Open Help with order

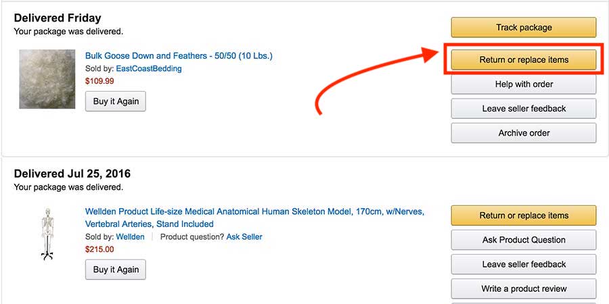click(523, 84)
